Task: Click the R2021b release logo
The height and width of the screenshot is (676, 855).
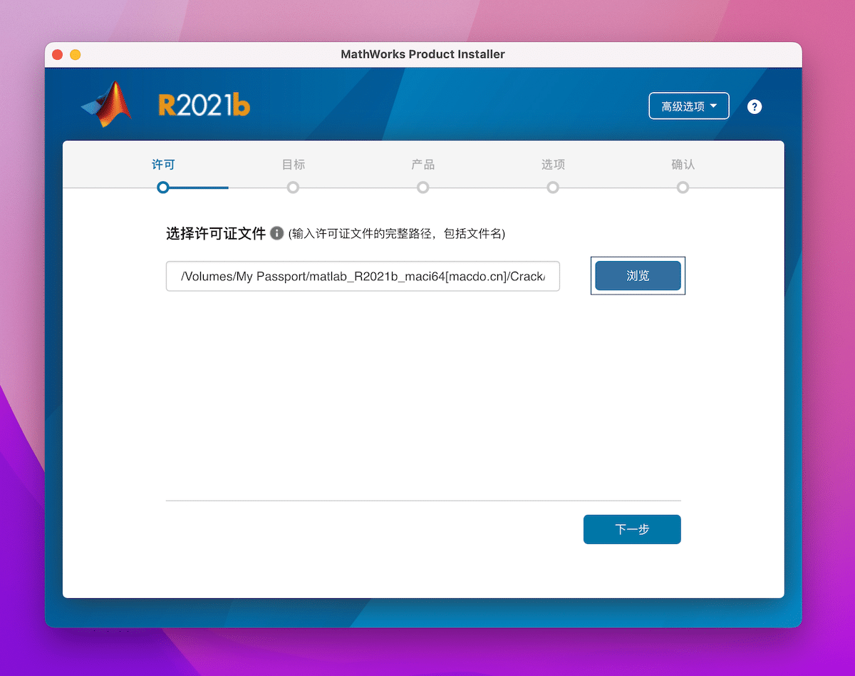Action: [204, 106]
